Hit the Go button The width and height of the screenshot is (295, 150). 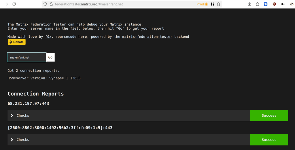click(x=50, y=57)
